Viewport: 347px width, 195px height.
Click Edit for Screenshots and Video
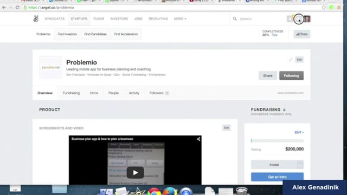click(x=227, y=128)
